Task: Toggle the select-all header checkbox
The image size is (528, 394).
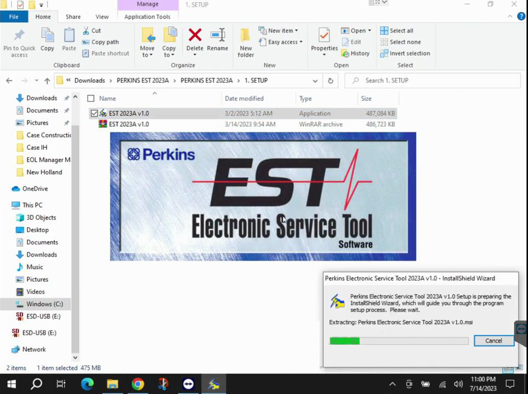Action: click(91, 99)
